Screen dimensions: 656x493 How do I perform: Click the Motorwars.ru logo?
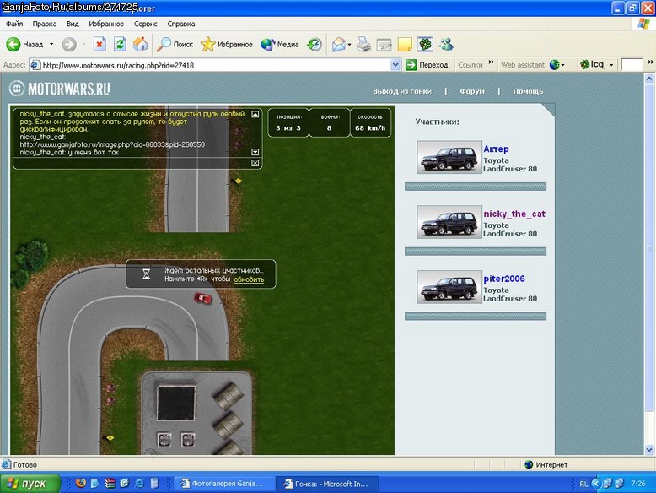point(59,89)
